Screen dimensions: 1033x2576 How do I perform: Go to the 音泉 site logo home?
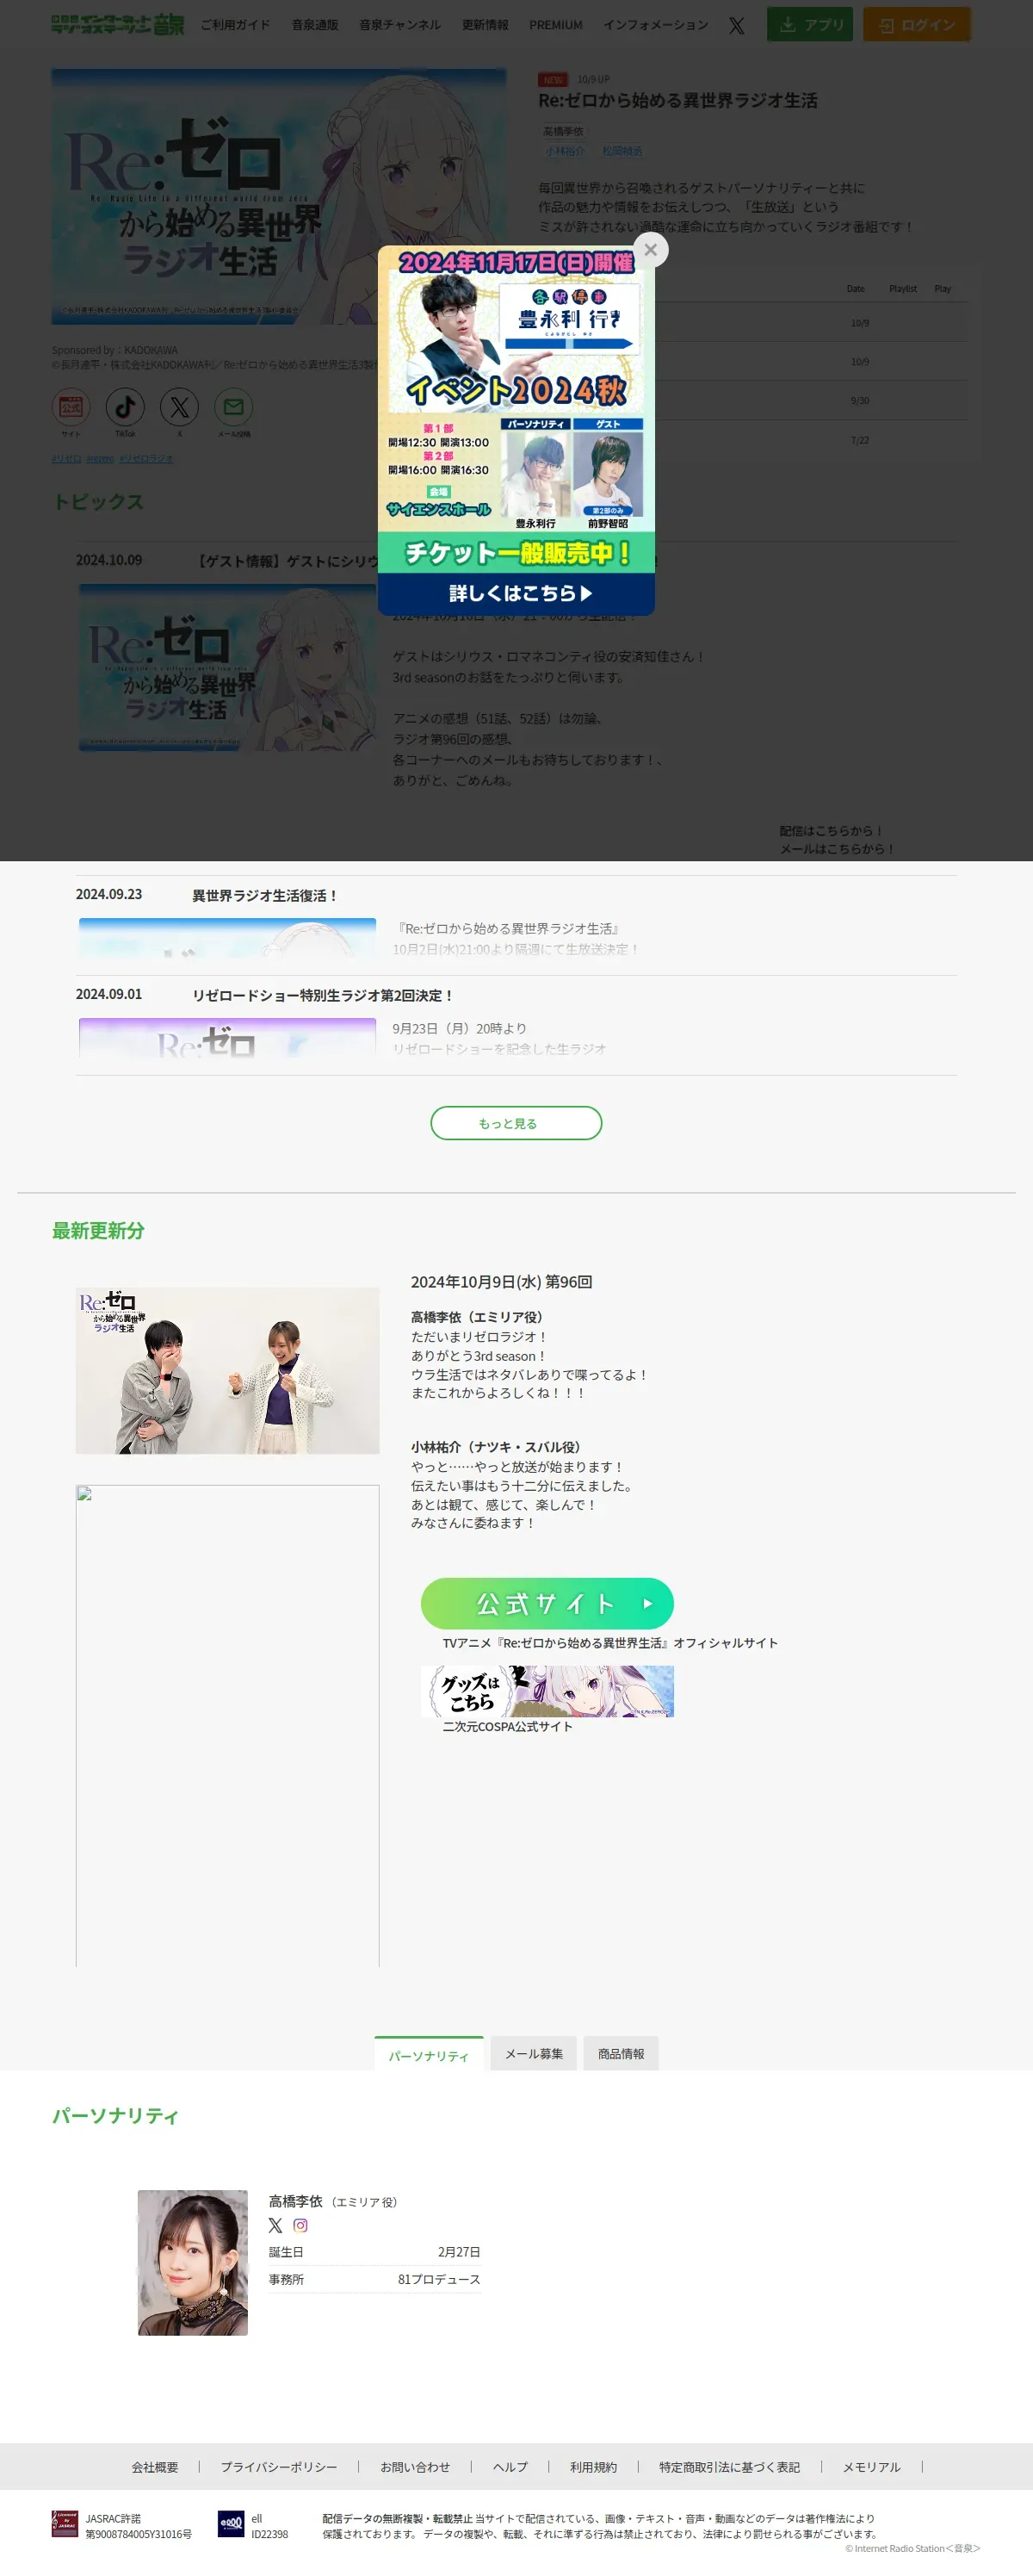coord(118,25)
